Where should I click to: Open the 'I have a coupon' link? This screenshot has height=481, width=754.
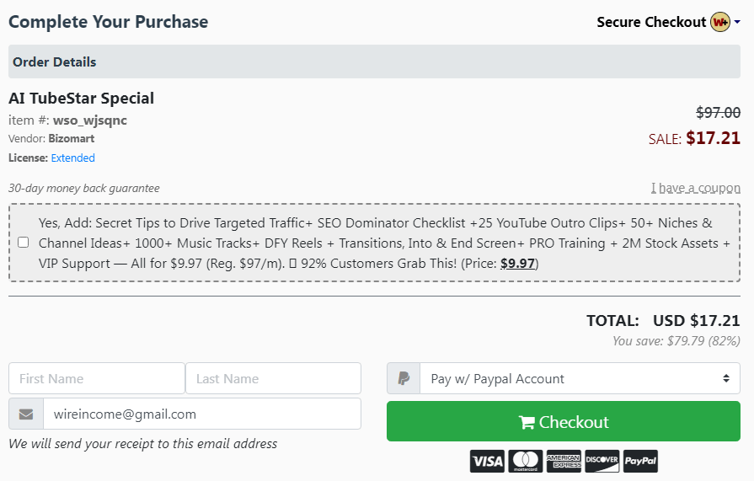tap(695, 188)
